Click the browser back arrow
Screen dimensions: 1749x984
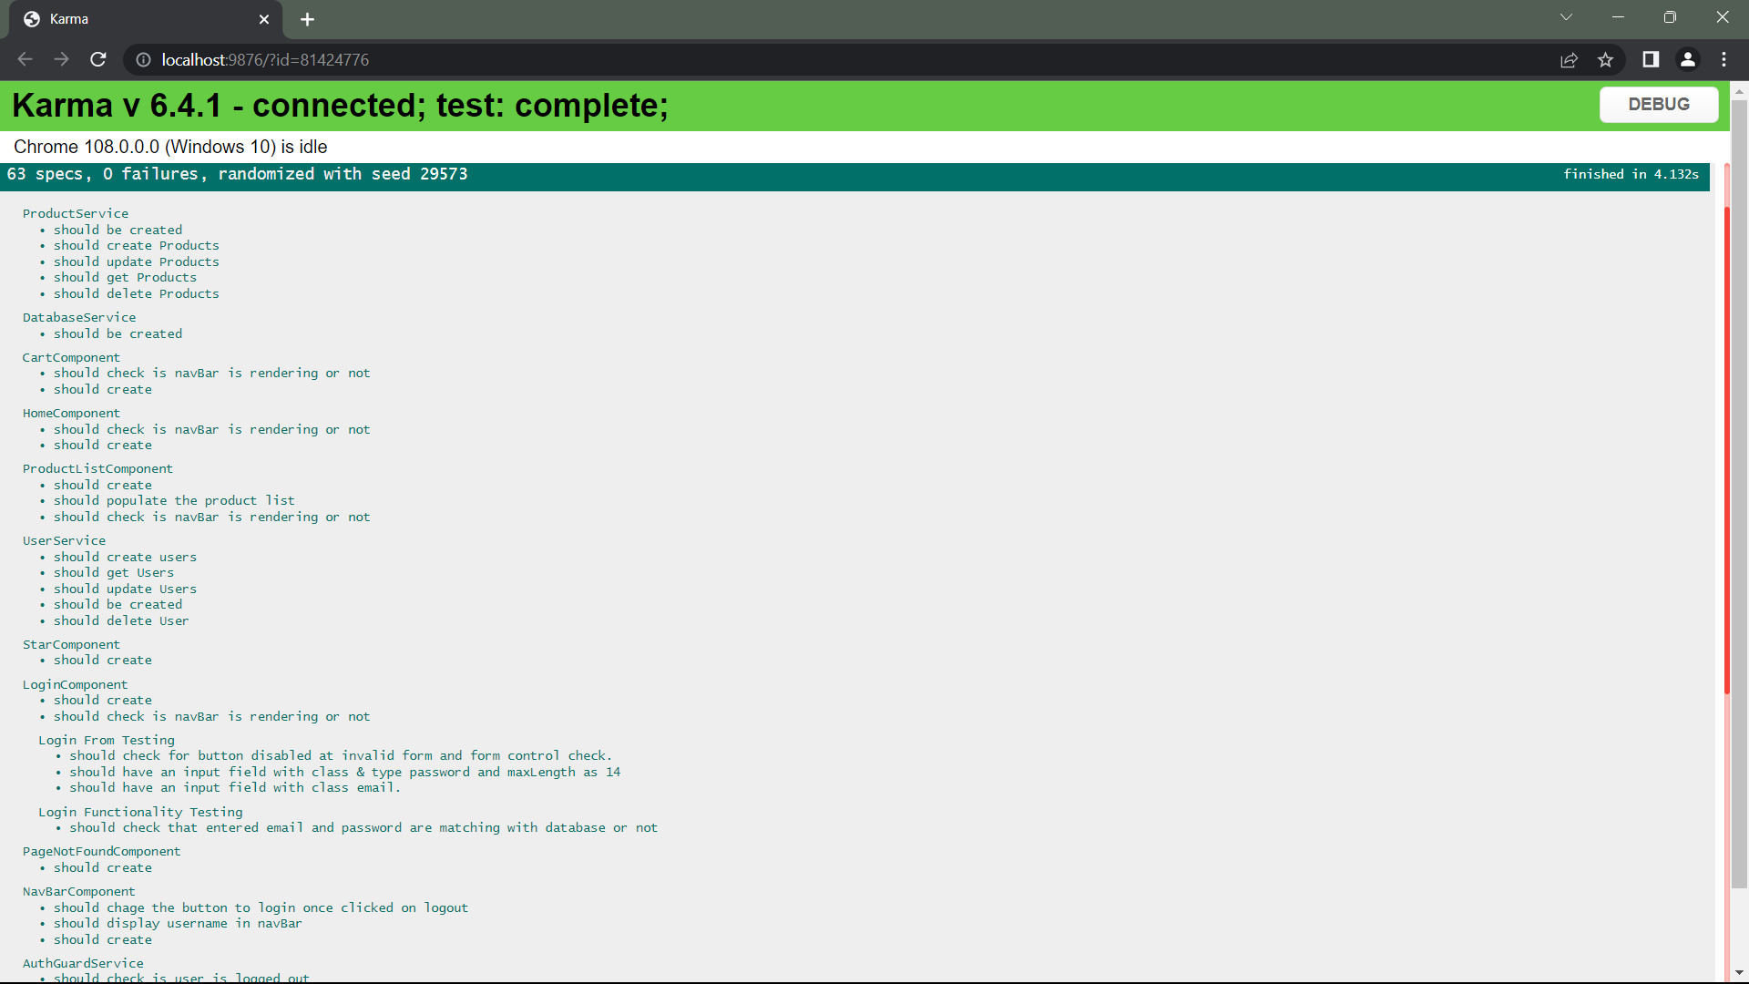click(x=25, y=59)
